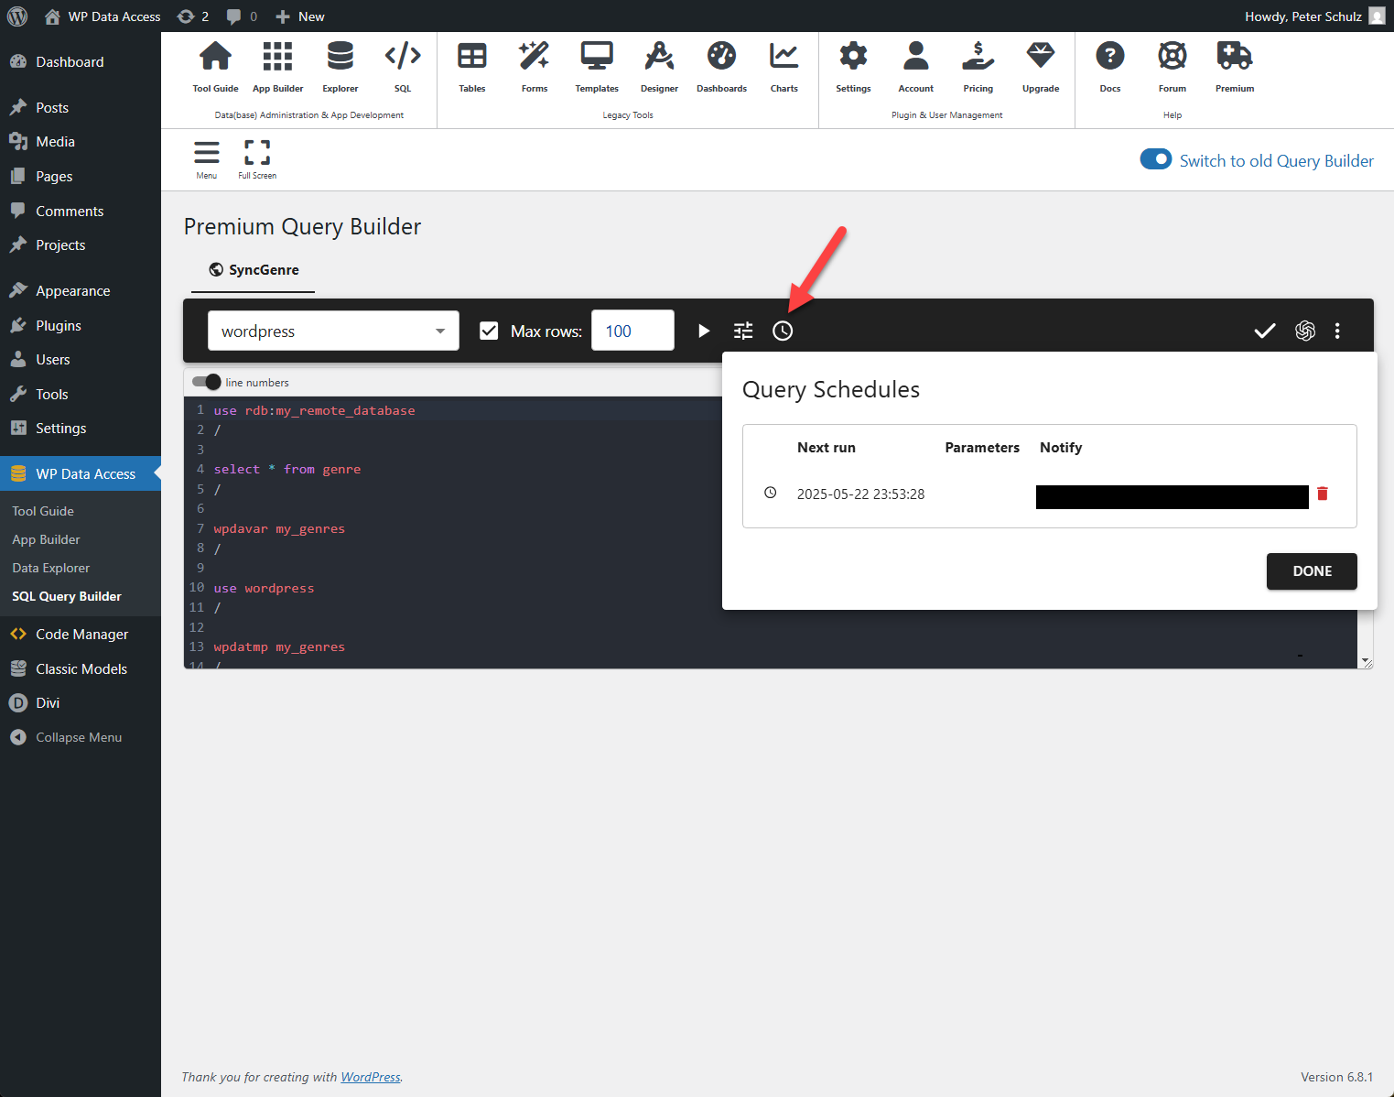This screenshot has width=1394, height=1097.
Task: Expand the hamburger Menu
Action: pyautogui.click(x=207, y=159)
